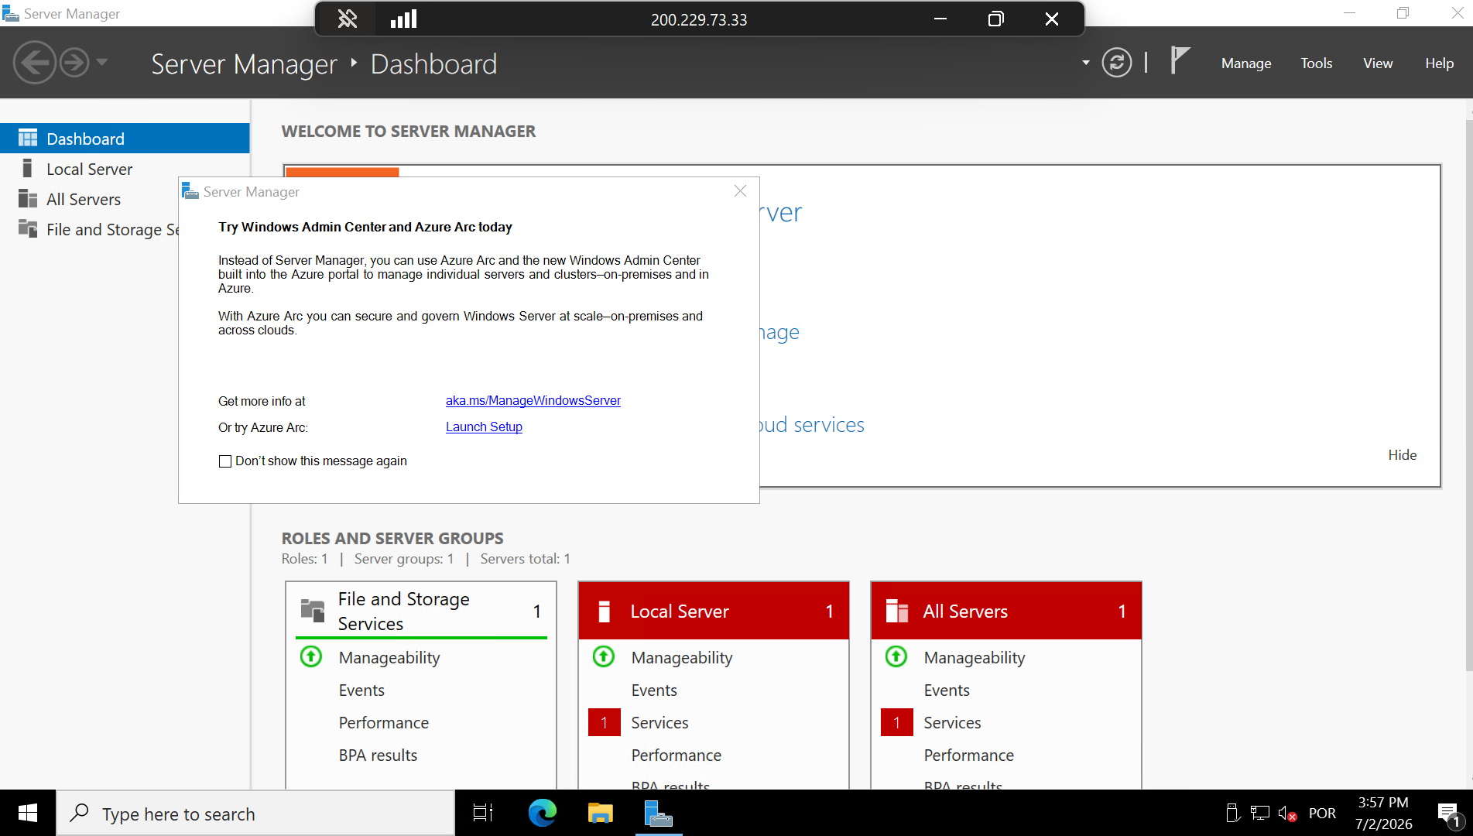Click Manageability status icon in All Servers tile

tap(896, 657)
